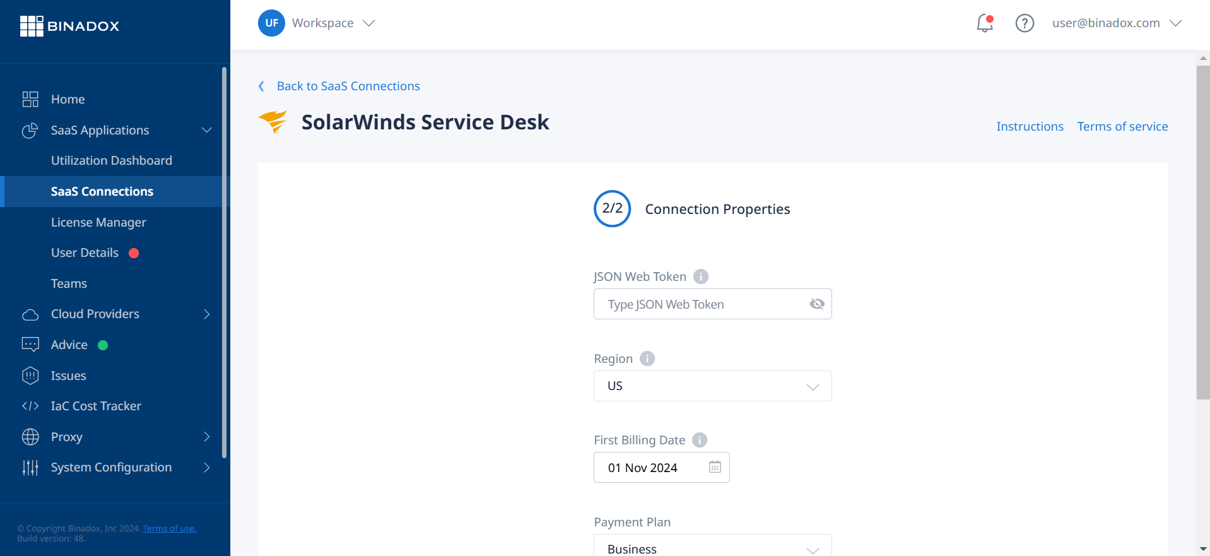
Task: Click the Binadox logo
Action: (69, 26)
